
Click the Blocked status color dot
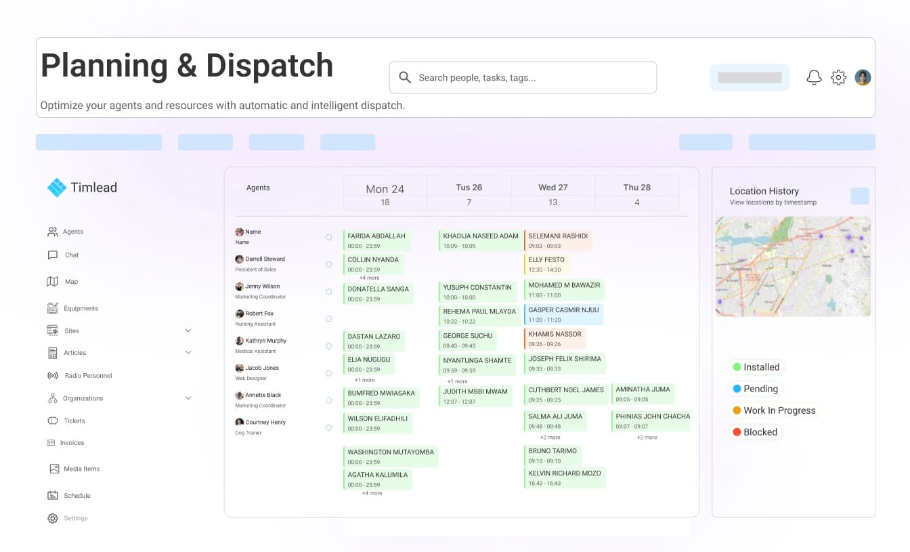pyautogui.click(x=737, y=431)
